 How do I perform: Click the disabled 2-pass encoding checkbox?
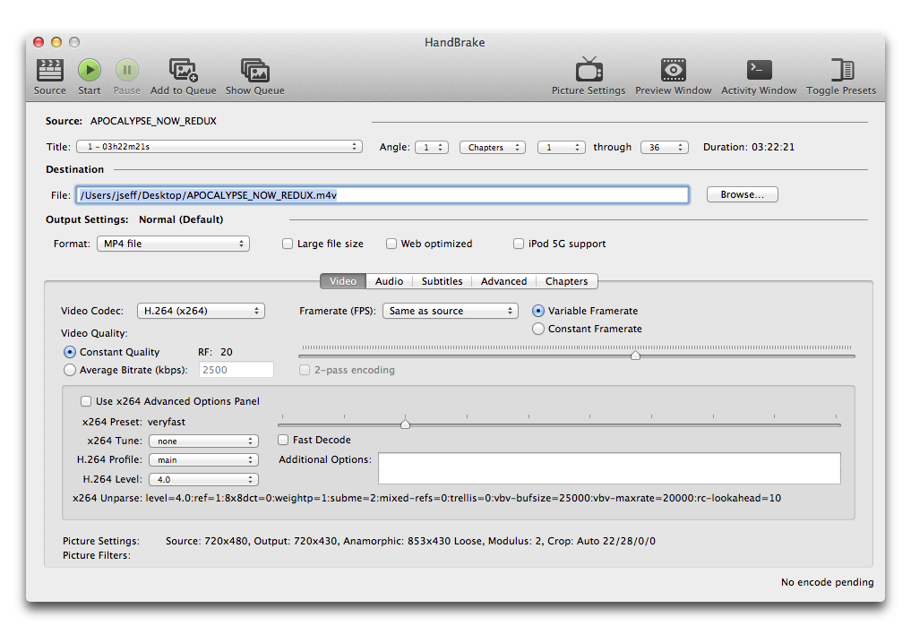(305, 371)
